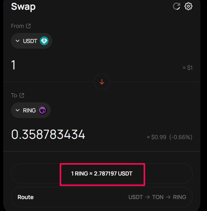The height and width of the screenshot is (211, 207).
Task: Click the purple RING token logo
Action: tap(43, 110)
